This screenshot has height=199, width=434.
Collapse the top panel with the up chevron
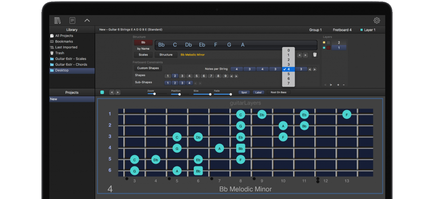pyautogui.click(x=87, y=20)
